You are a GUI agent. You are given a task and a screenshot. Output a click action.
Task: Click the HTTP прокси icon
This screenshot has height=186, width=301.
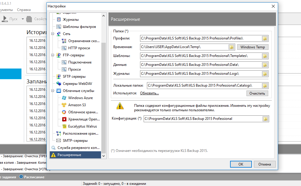point(64,48)
